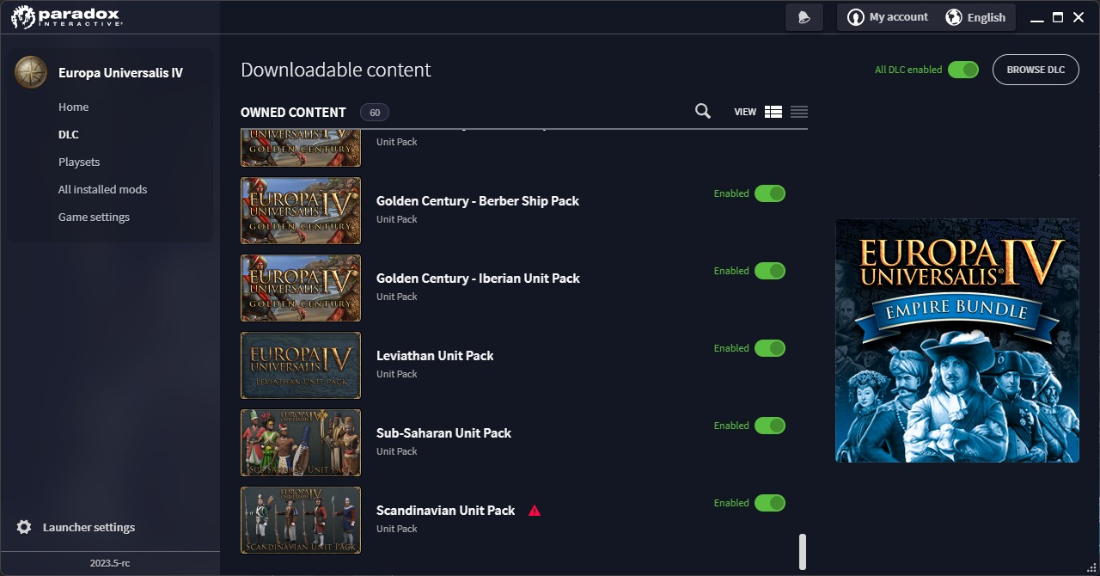Click the Empire Bundle promo banner

tap(957, 340)
